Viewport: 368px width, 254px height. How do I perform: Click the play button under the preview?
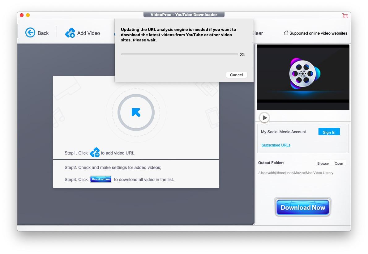[264, 117]
